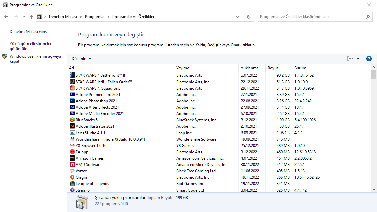Click the Riot Games, Inc publisher
Image resolution: width=377 pixels, height=212 pixels.
(190, 183)
